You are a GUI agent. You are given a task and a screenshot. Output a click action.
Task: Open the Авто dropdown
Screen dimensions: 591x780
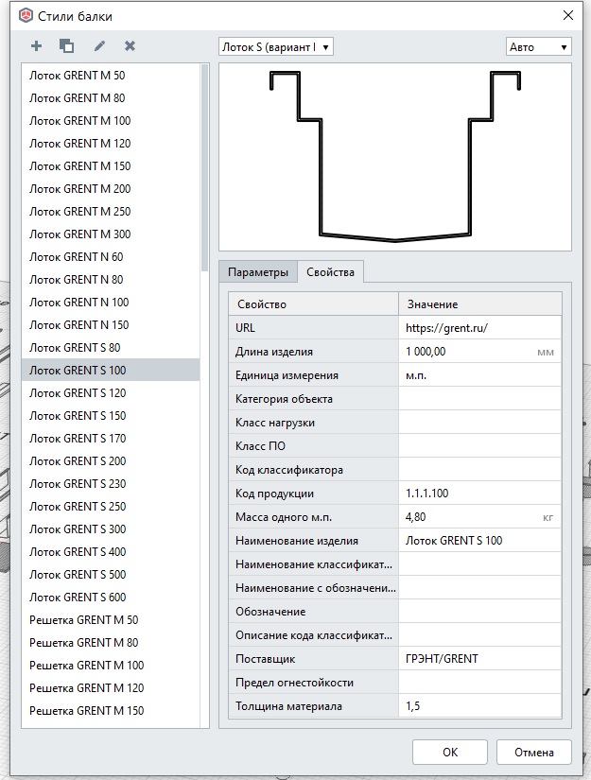tap(538, 47)
